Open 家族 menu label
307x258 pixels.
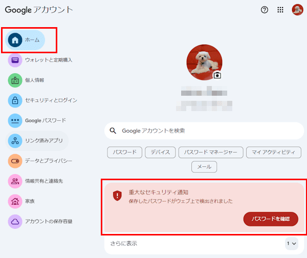click(x=30, y=201)
